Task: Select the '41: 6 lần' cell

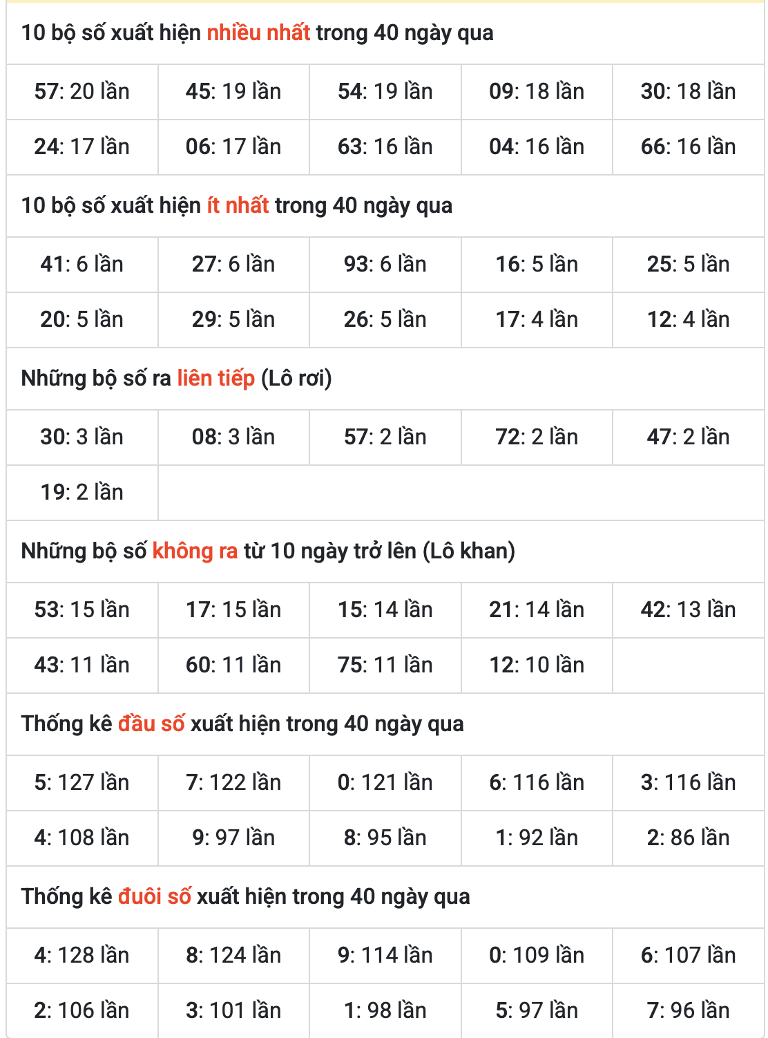Action: tap(82, 265)
